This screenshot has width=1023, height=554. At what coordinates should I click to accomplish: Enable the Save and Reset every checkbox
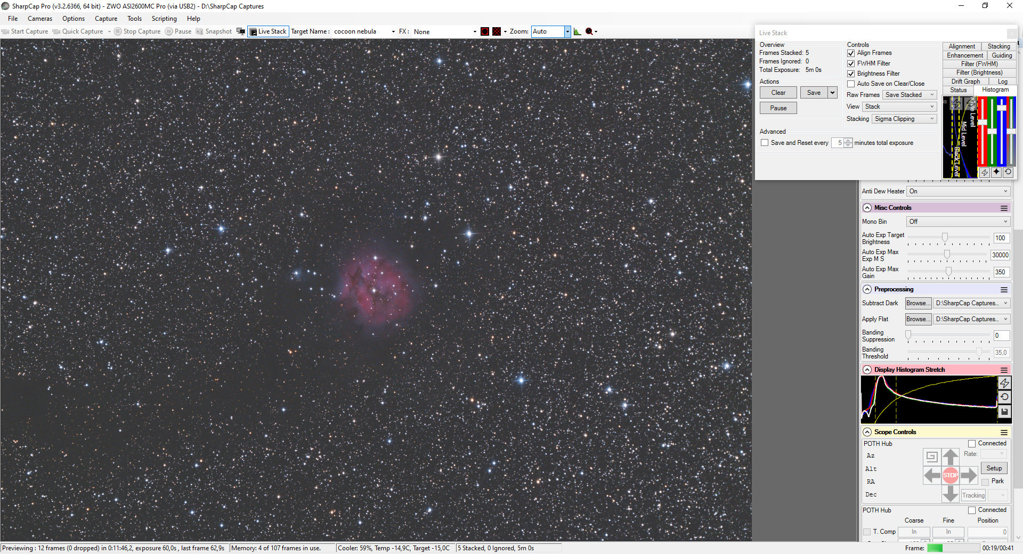765,143
